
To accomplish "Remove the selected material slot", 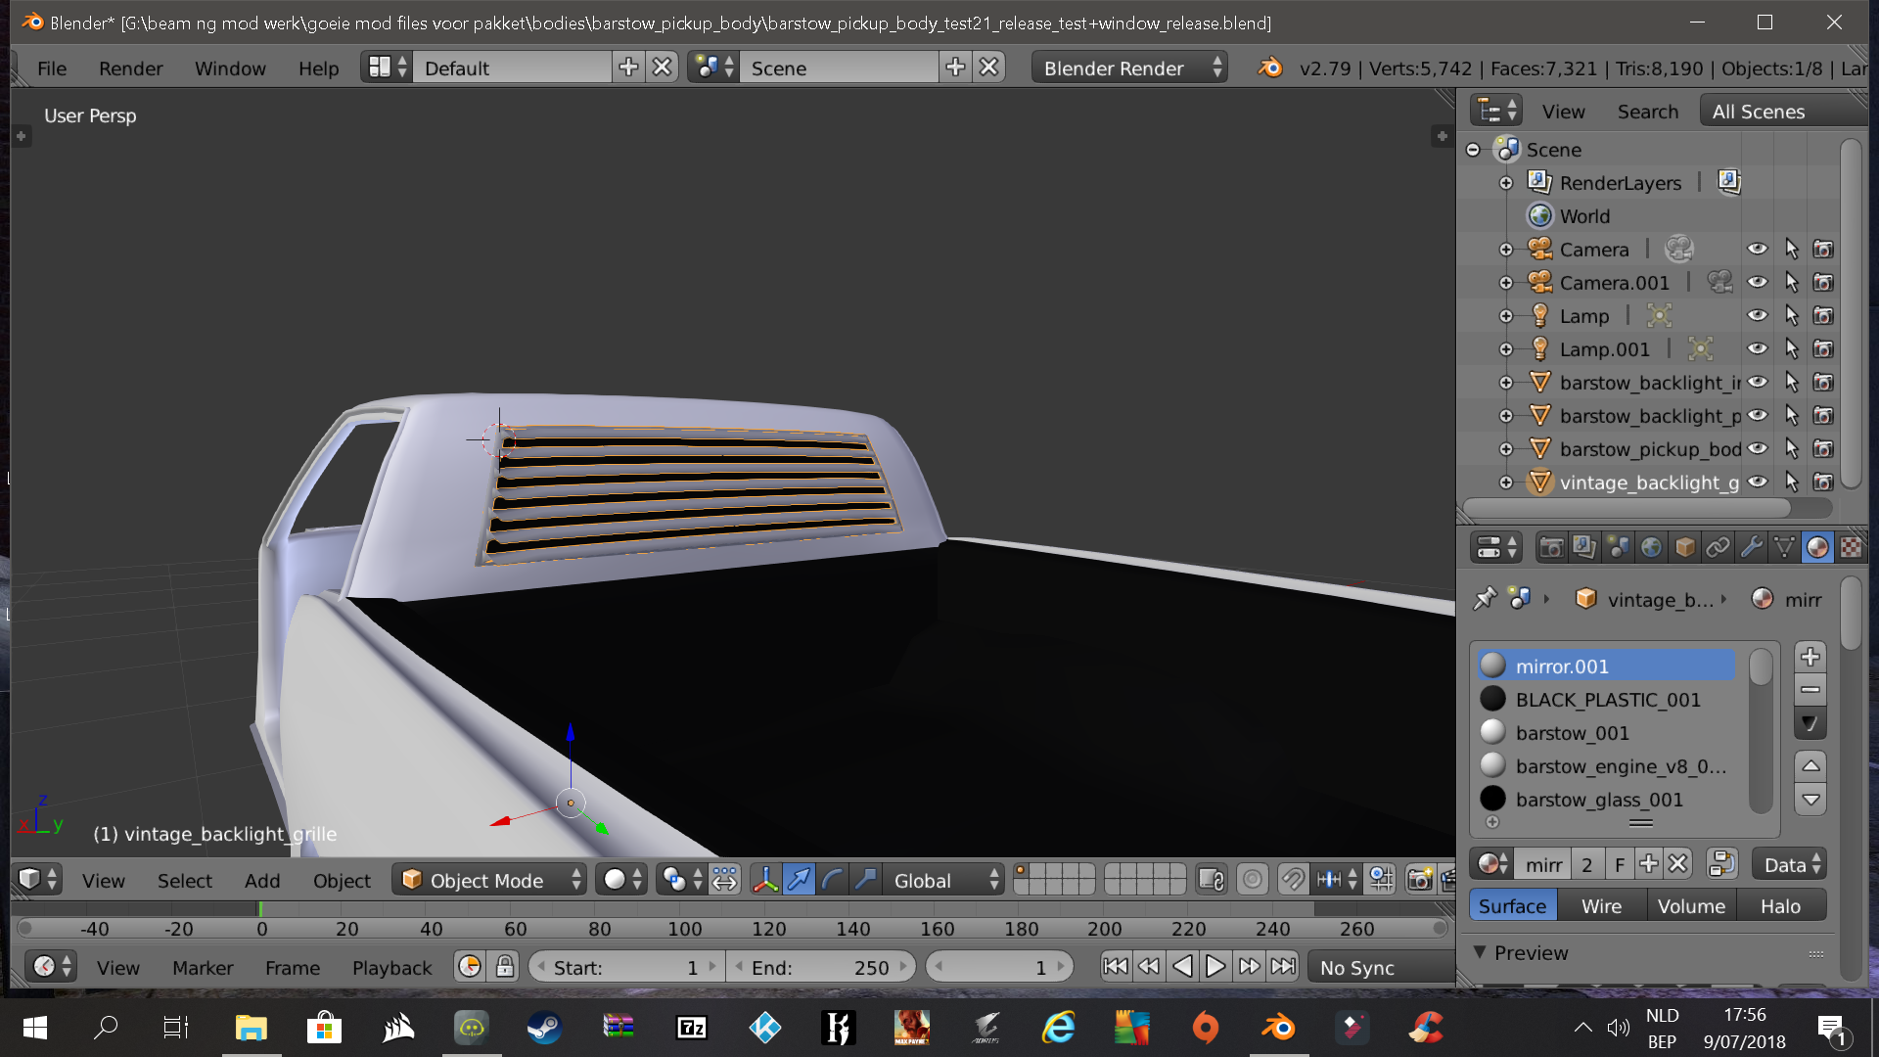I will 1810,690.
